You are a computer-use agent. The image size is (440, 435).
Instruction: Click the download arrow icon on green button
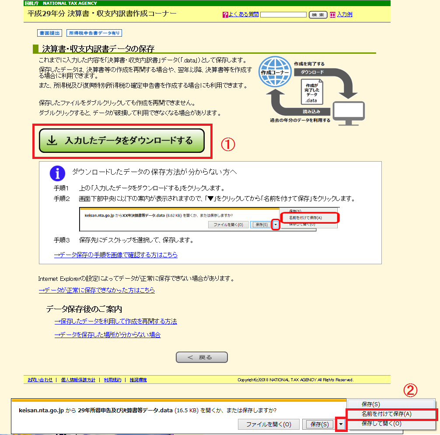point(52,141)
